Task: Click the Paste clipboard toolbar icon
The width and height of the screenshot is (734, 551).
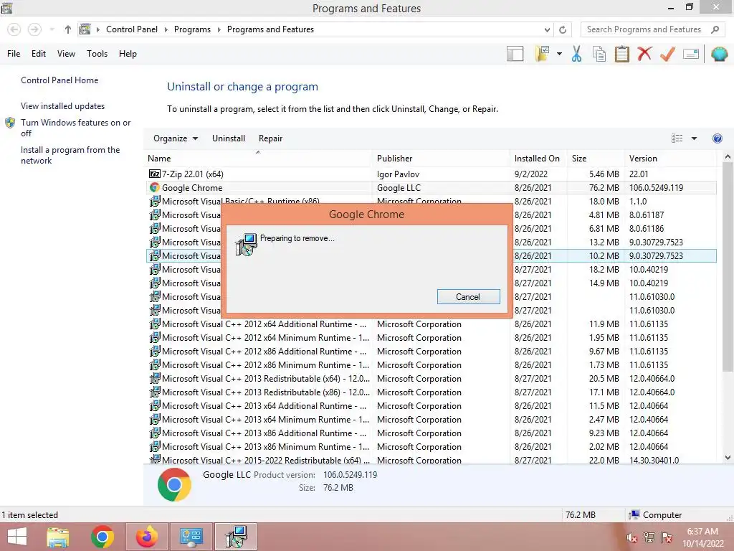Action: tap(621, 54)
